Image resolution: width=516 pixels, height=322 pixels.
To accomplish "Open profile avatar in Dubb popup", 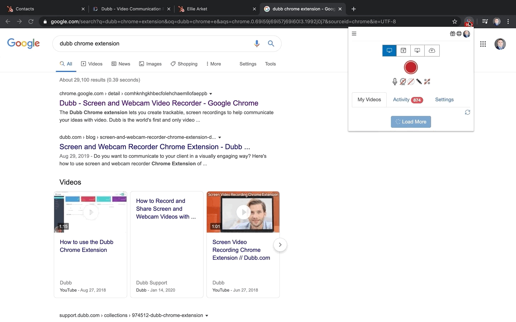I will (467, 34).
